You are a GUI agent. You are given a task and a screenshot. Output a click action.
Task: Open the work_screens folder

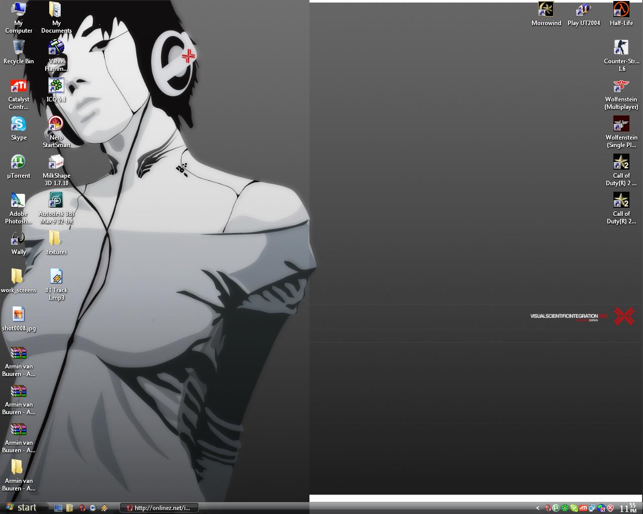click(19, 281)
